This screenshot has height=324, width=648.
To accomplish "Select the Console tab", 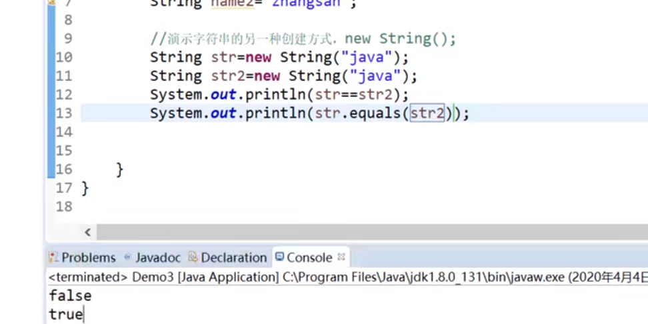I will click(309, 257).
